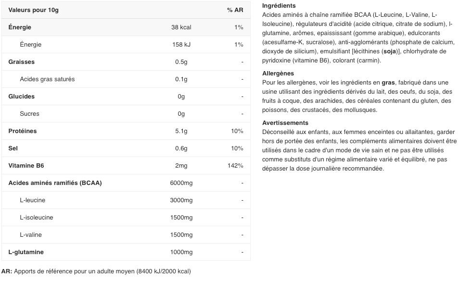
Task: Select the Énergie 38 kcal value
Action: 181,27
